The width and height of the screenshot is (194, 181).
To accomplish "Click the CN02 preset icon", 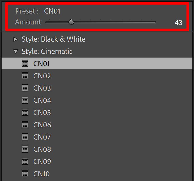I will click(25, 76).
